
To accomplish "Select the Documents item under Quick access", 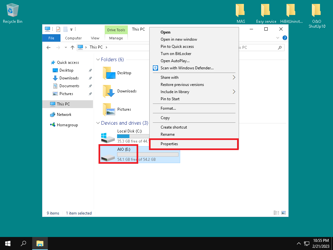I will (69, 86).
